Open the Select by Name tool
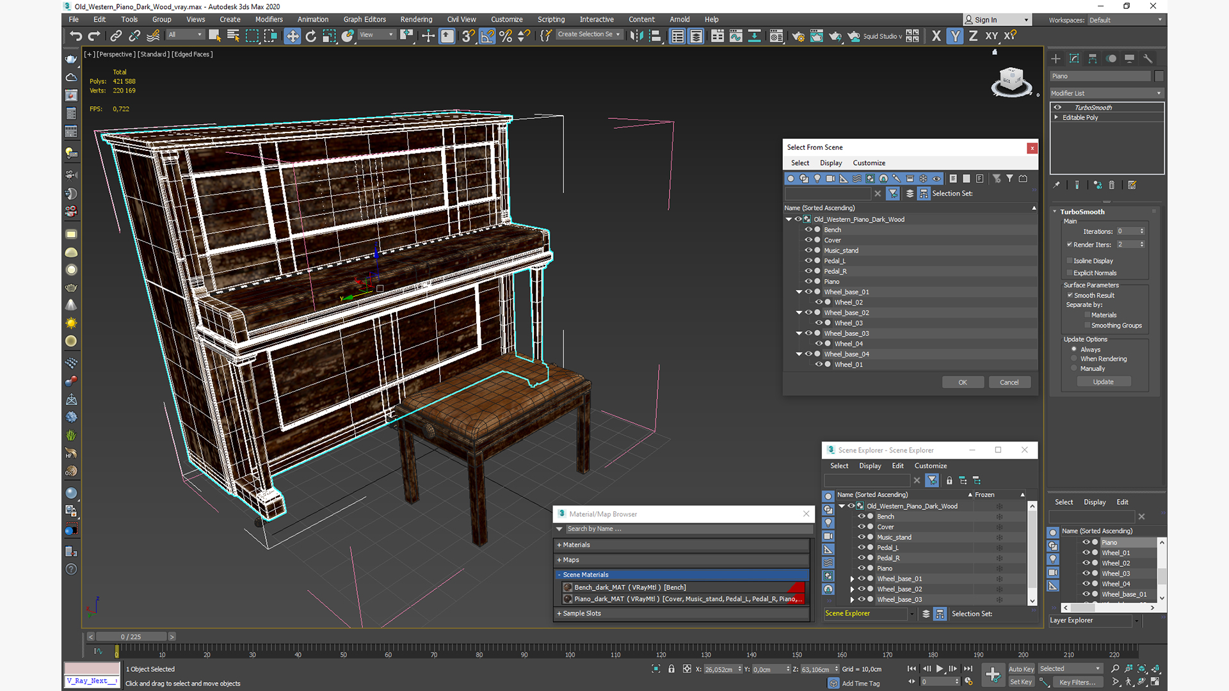1229x691 pixels. [233, 36]
